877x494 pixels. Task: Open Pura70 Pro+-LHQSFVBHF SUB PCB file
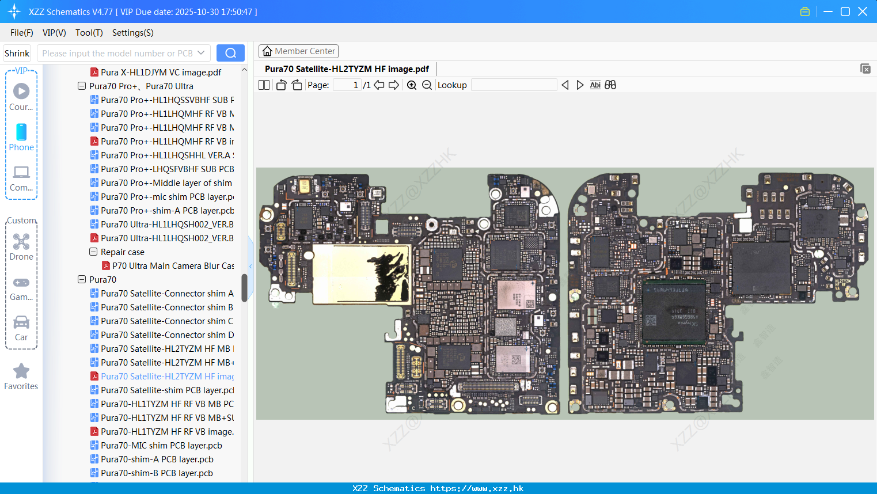[162, 169]
